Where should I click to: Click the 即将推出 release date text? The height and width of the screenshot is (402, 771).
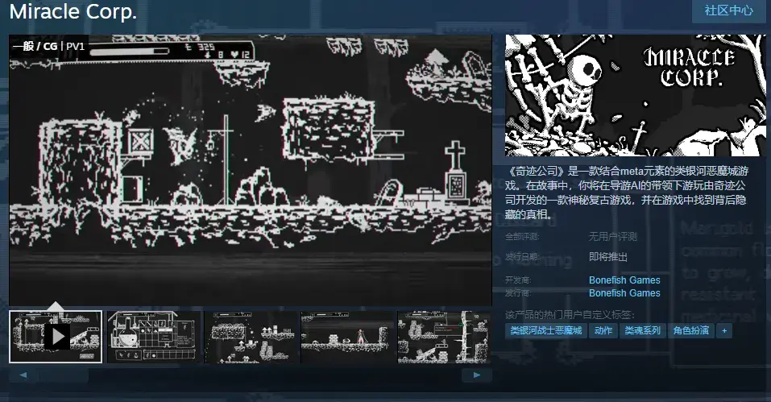click(x=608, y=257)
